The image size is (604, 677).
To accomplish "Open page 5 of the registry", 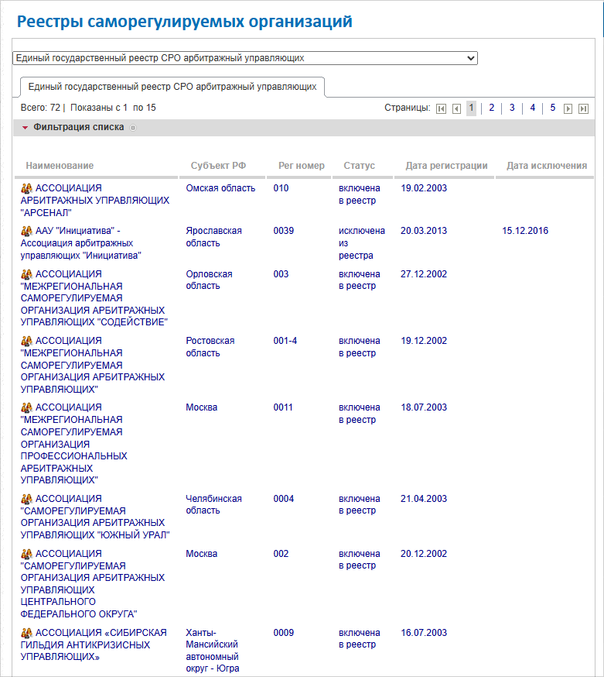I will click(552, 108).
